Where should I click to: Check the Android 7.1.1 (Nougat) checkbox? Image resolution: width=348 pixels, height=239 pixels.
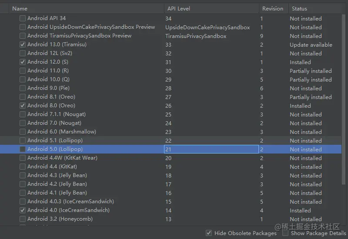pyautogui.click(x=23, y=114)
